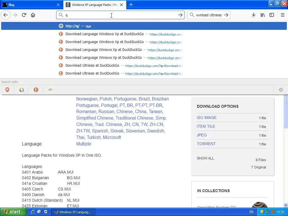
Task: Click the Norwegian topic link
Action: point(87,99)
